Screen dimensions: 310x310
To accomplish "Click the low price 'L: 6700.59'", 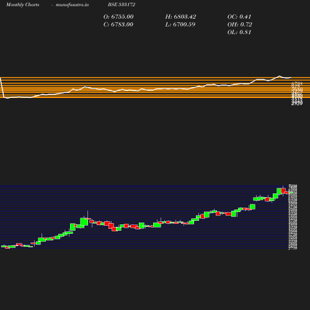I will (180, 24).
